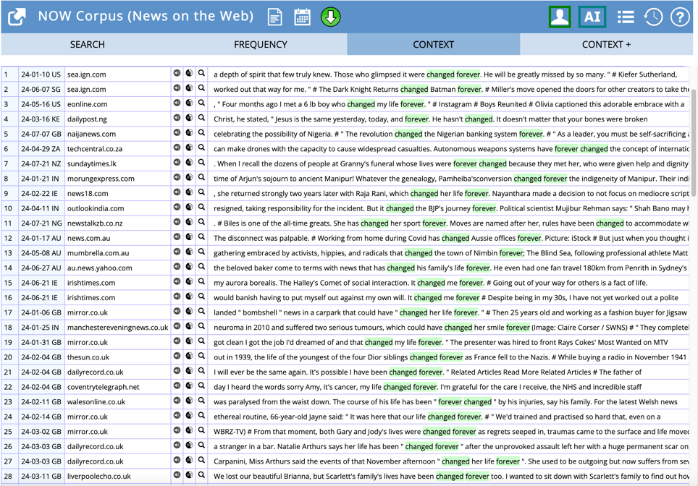Play audio for row 20 thesun.co.uk

click(x=177, y=356)
